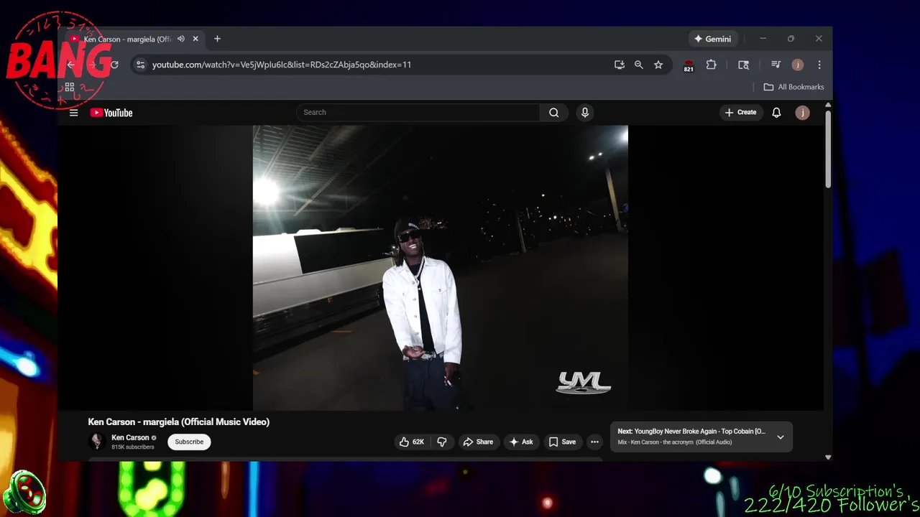The height and width of the screenshot is (517, 920).
Task: Open the tab search icon in toolbar
Action: [743, 65]
